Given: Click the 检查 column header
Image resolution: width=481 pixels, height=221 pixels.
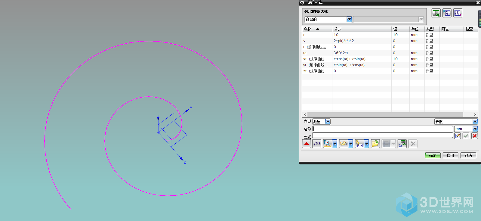Looking at the screenshot, I should click(x=471, y=29).
